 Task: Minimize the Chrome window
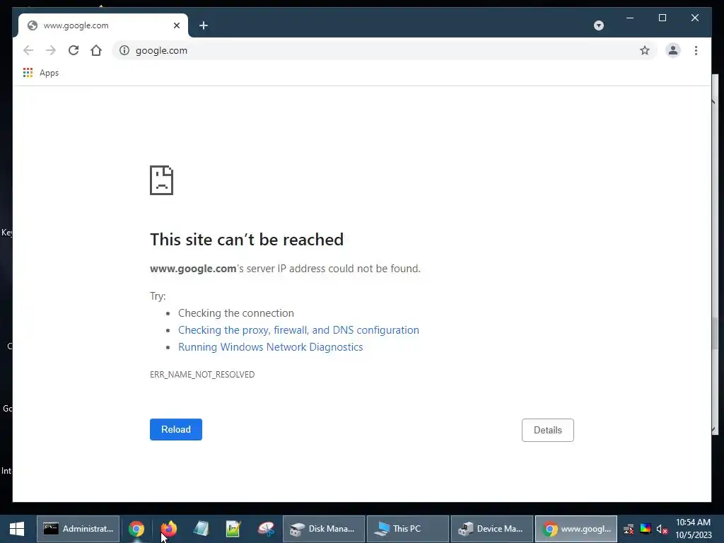630,18
